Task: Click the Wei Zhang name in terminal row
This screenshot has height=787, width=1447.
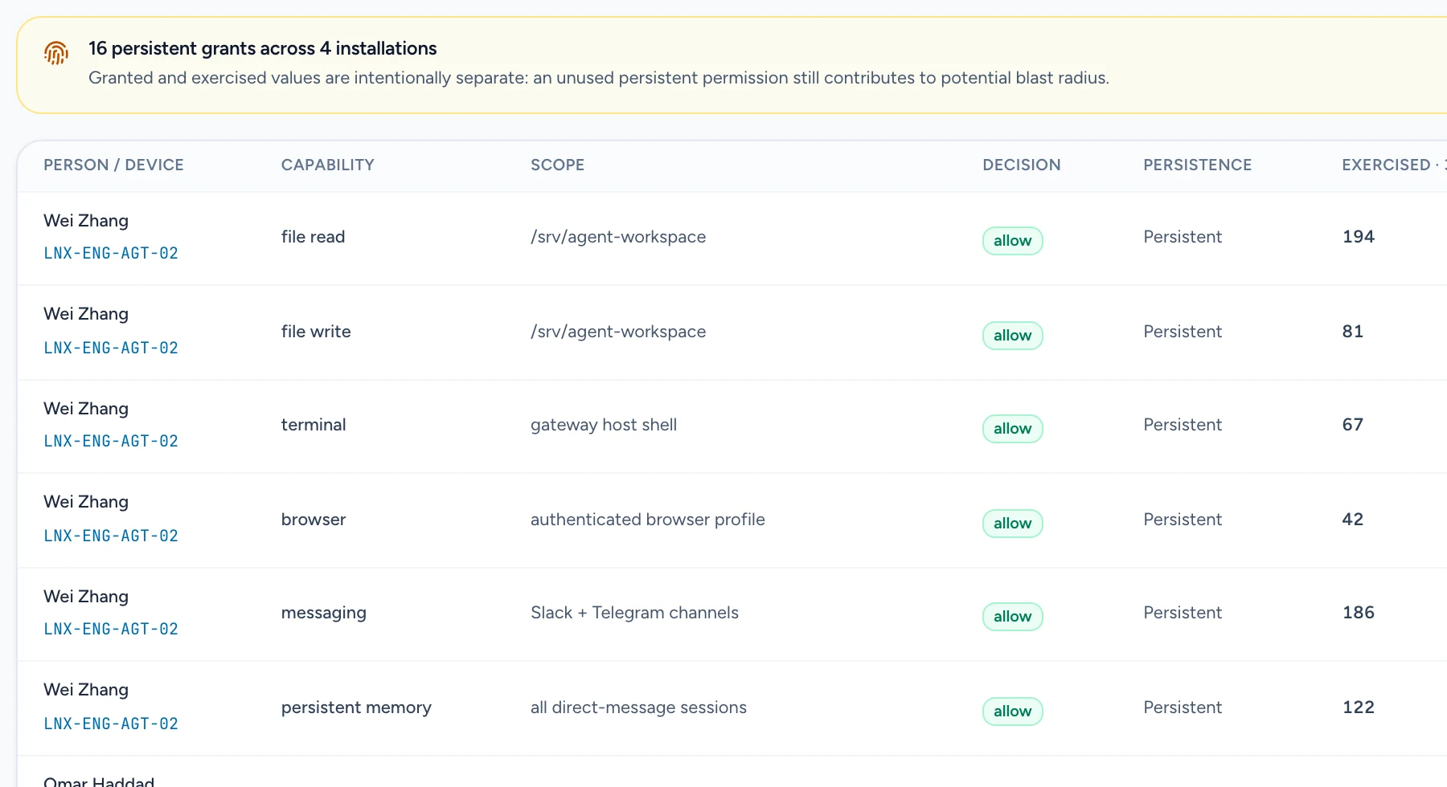Action: 86,409
